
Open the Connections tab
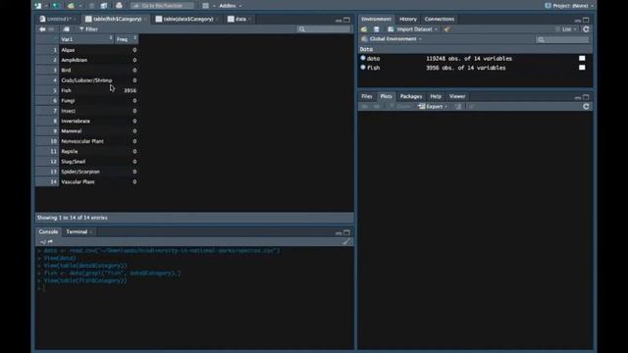440,19
